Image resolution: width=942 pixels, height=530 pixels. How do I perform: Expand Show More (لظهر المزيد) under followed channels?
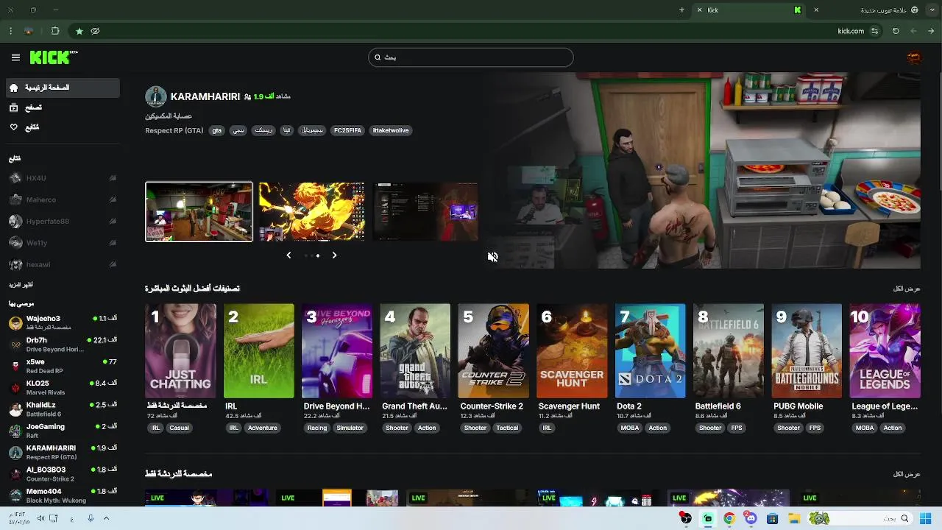(21, 285)
